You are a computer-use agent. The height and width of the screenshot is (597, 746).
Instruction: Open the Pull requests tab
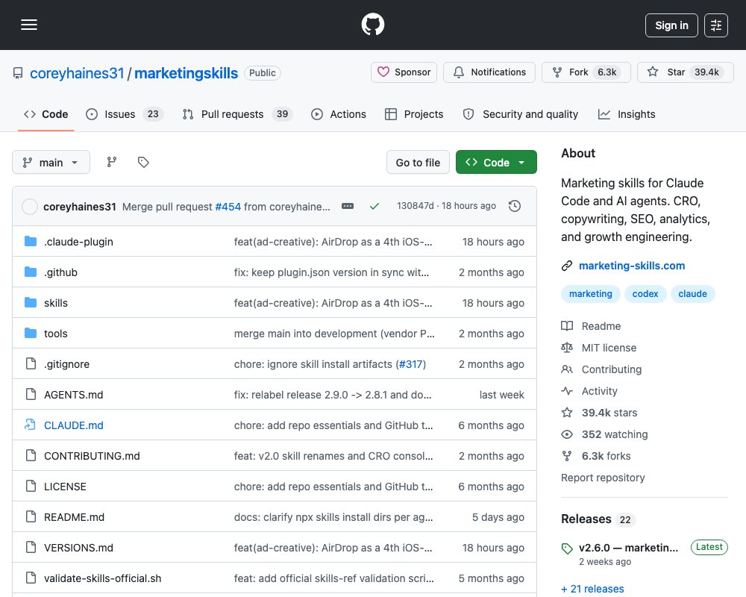[x=237, y=114]
